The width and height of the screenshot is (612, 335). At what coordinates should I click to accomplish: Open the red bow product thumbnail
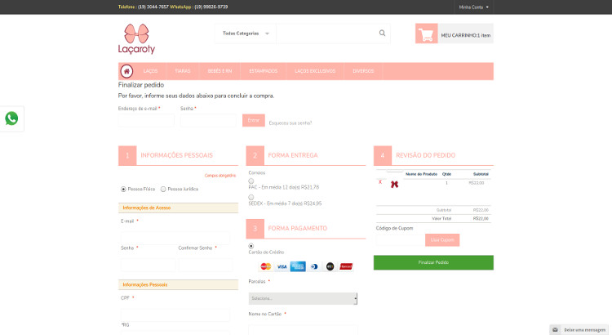coord(394,185)
